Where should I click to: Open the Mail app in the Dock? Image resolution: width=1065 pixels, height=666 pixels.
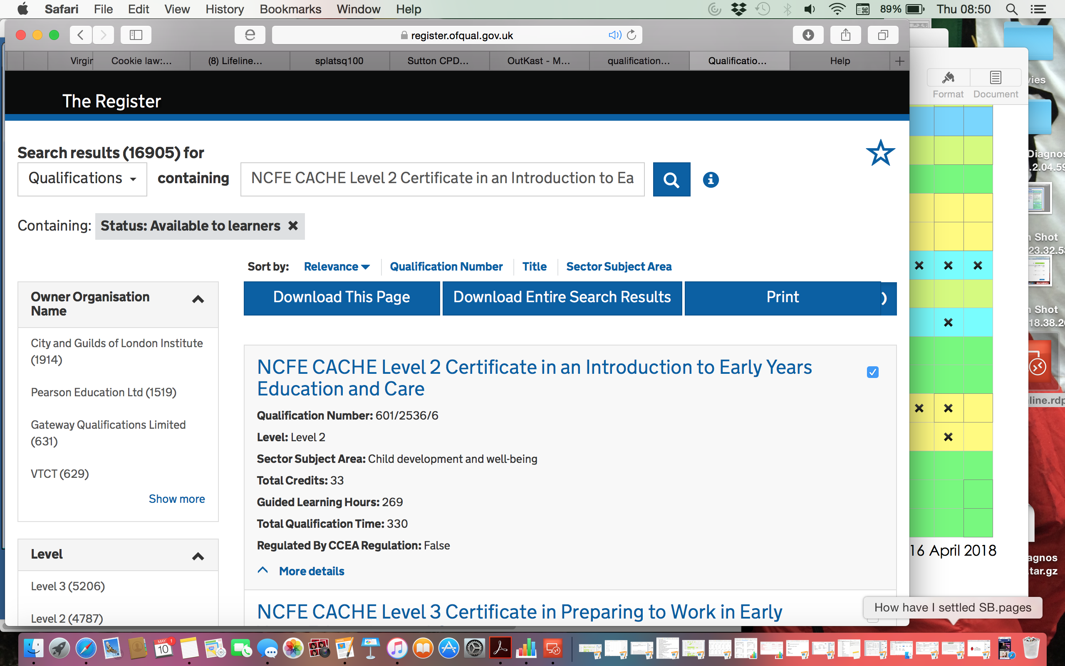pos(112,648)
